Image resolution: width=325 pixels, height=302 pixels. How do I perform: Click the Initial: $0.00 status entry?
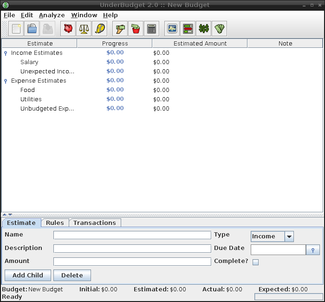98,289
